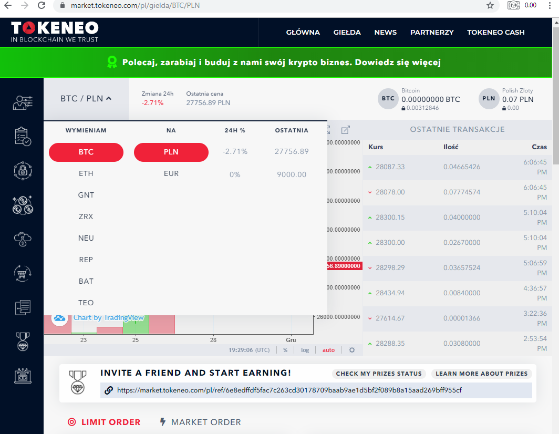Bookmark page with star icon
559x434 pixels.
click(x=490, y=5)
